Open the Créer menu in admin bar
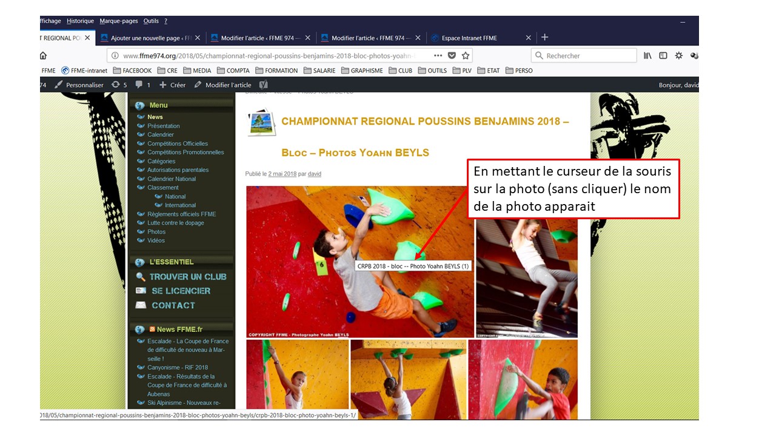The width and height of the screenshot is (776, 436). coord(172,85)
